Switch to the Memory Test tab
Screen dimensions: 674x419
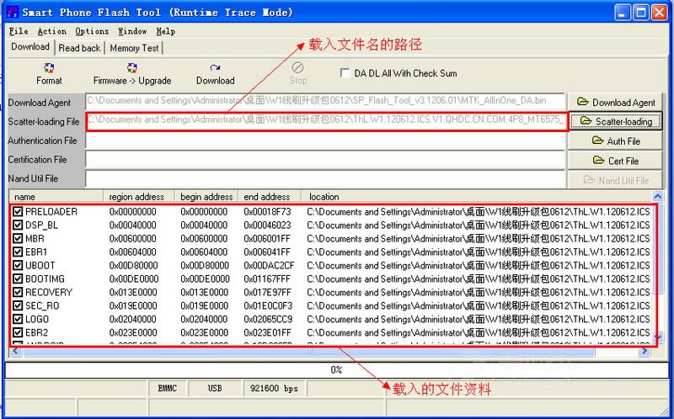tap(134, 48)
